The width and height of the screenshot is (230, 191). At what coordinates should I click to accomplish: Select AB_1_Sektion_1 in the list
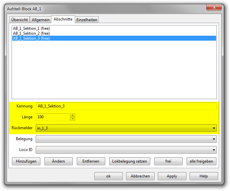pos(31,28)
